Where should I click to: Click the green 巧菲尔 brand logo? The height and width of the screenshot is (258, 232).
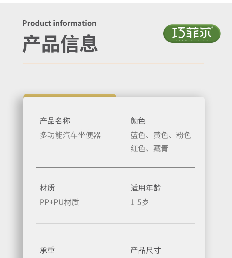tap(192, 34)
